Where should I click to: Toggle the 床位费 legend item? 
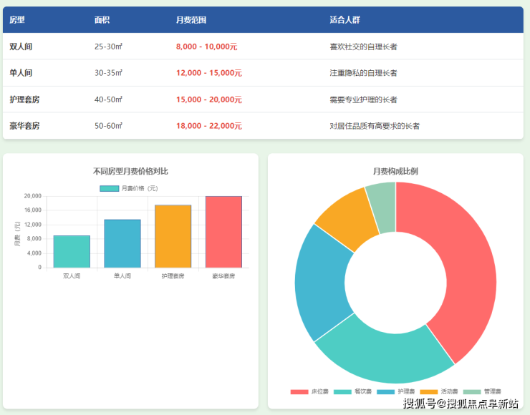[x=309, y=391]
